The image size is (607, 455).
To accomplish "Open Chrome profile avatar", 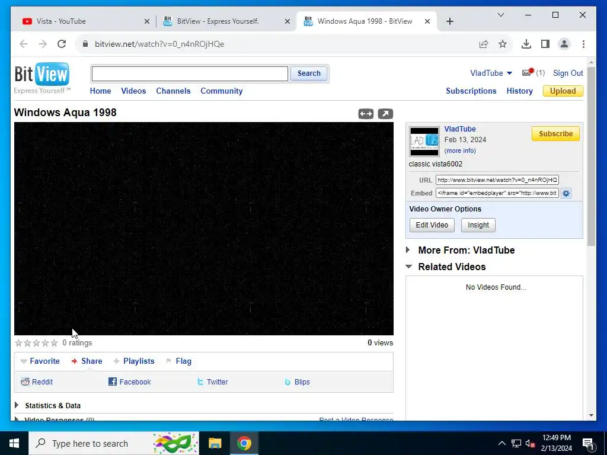I will [564, 44].
